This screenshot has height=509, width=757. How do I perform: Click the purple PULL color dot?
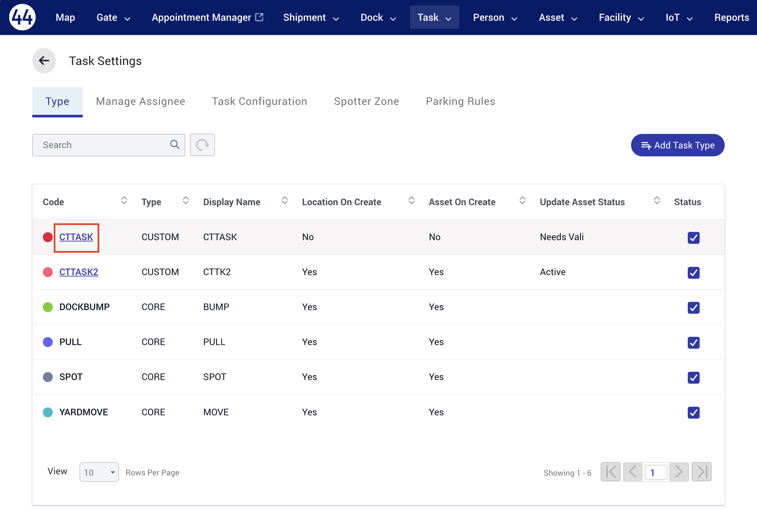coord(48,342)
